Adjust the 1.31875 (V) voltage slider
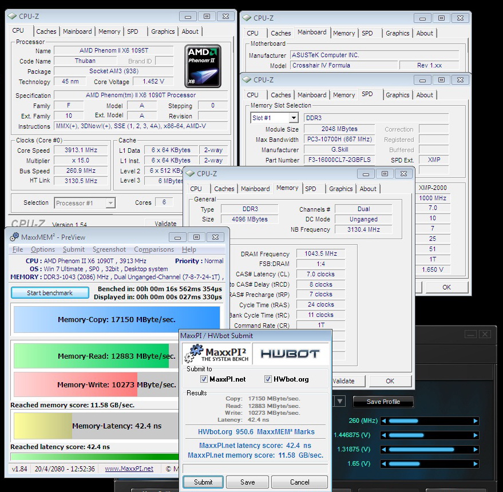This screenshot has width=503, height=492. 430,450
